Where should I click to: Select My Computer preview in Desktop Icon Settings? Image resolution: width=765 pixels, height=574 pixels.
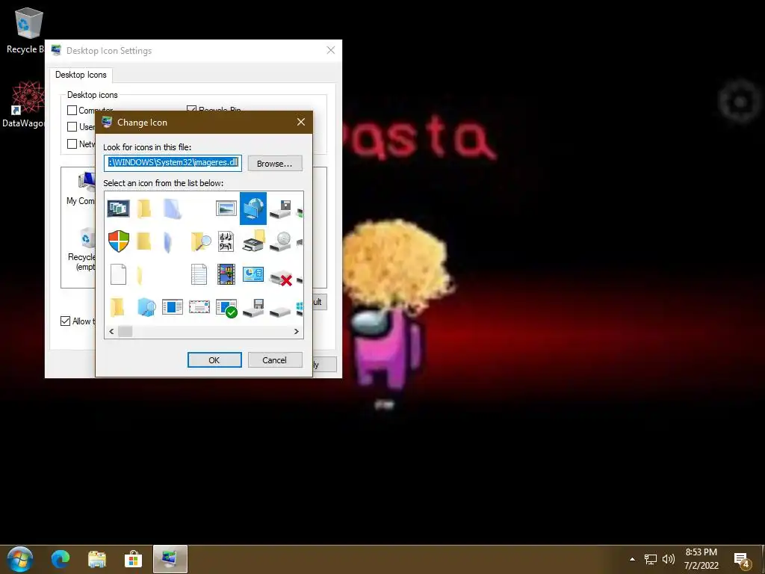[x=81, y=189]
